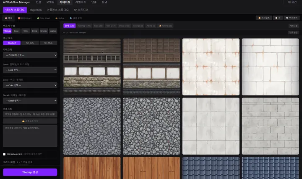Click the PBR Extract tab's orange grid icon
302x179 pixels.
pos(19,18)
